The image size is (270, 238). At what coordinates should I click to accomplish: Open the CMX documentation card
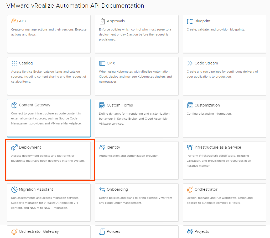point(137,76)
